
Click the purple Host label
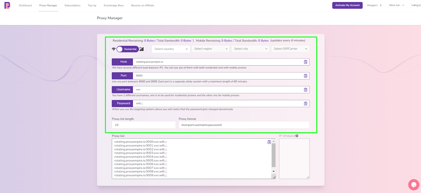[122, 62]
